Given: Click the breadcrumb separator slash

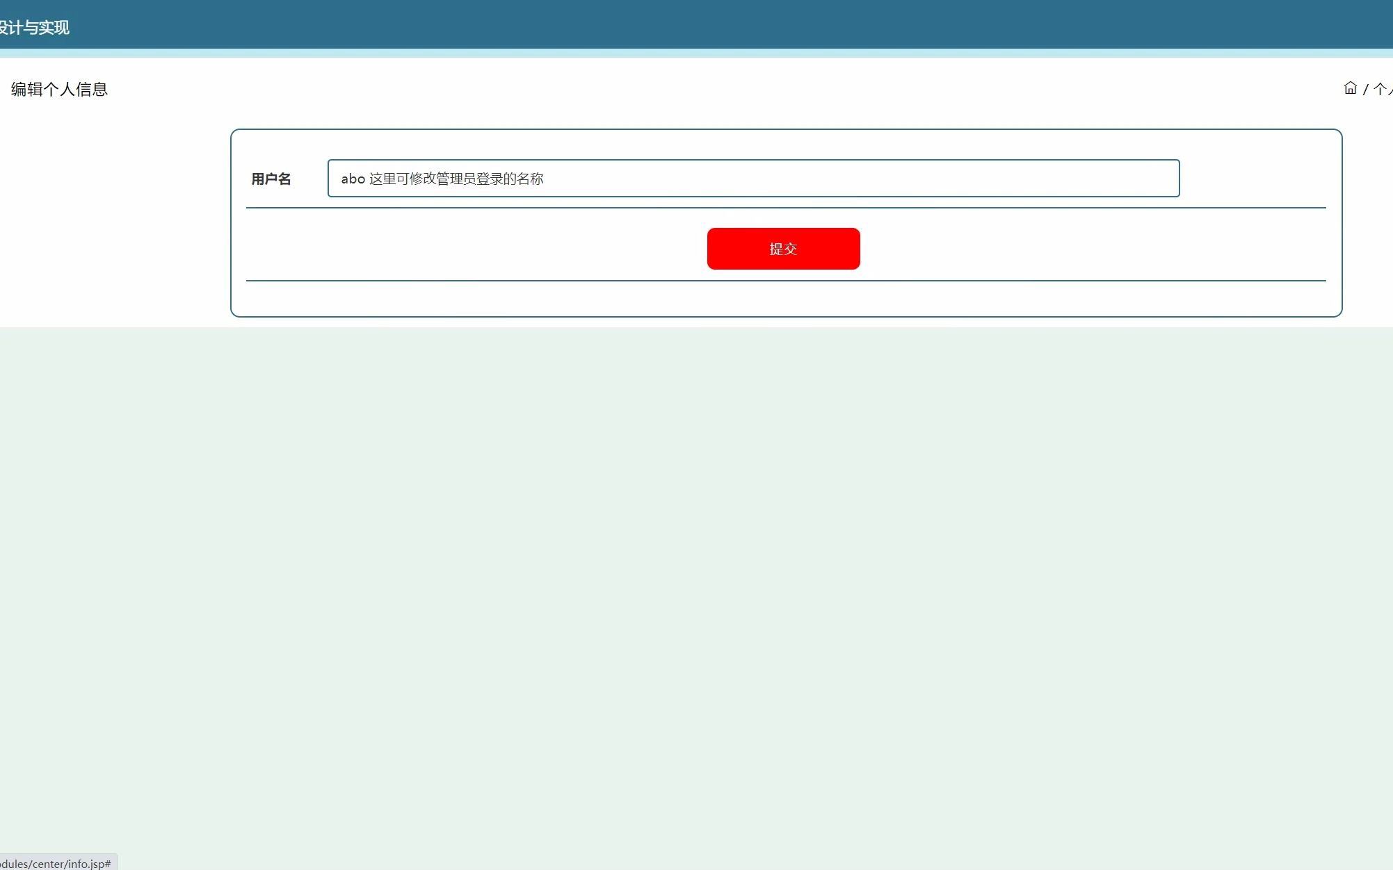Looking at the screenshot, I should tap(1367, 89).
